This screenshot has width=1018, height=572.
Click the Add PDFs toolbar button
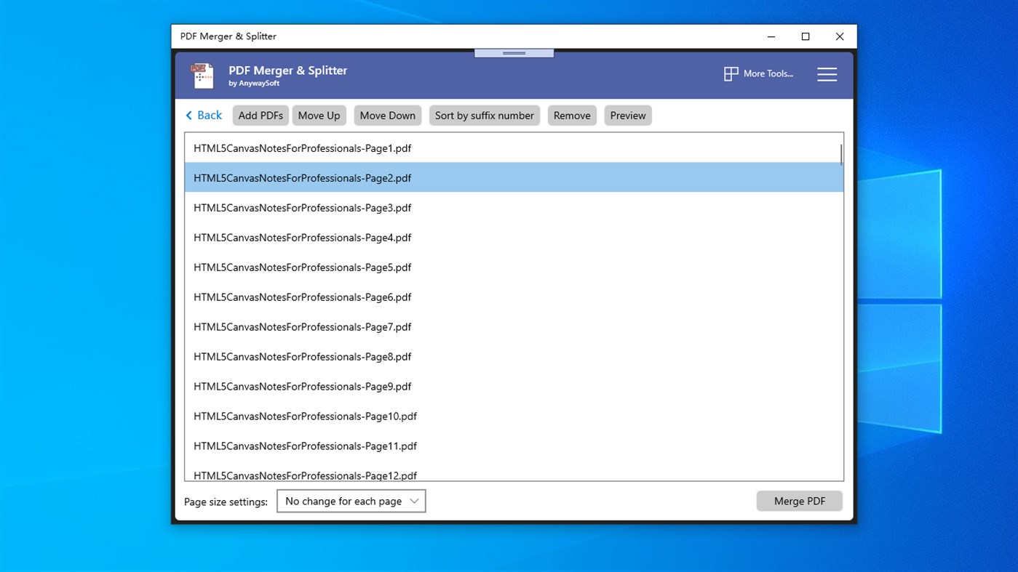[260, 115]
